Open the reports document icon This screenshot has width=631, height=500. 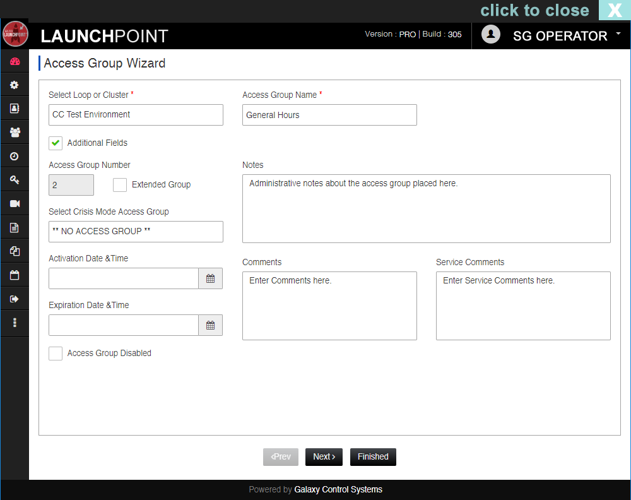14,227
